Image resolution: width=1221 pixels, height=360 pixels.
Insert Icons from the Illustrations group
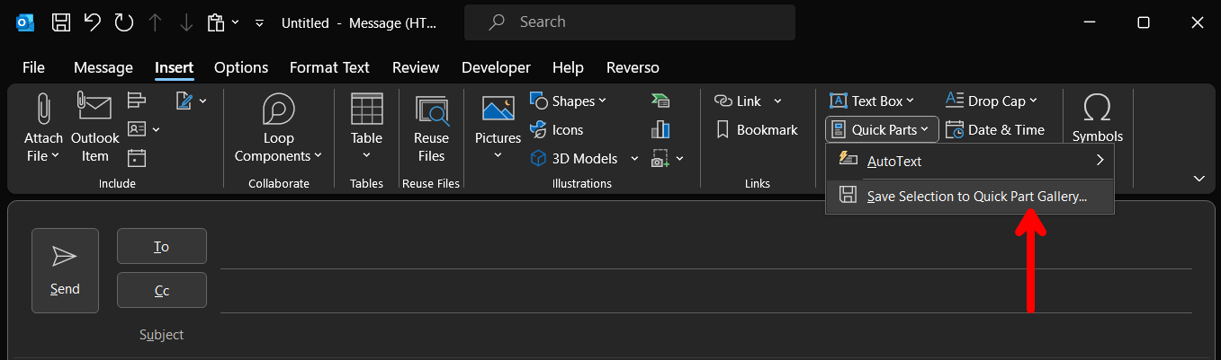tap(557, 129)
